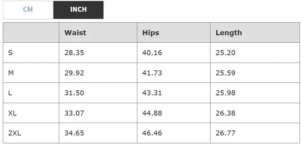Click the 29.92 waist cell
The width and height of the screenshot is (301, 144).
click(x=74, y=73)
